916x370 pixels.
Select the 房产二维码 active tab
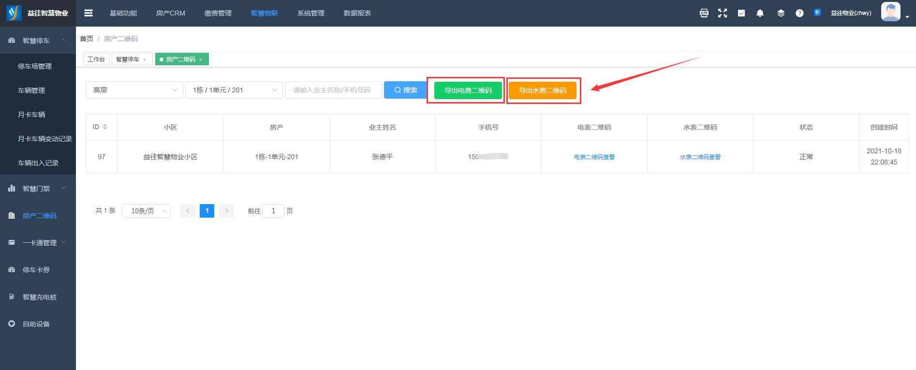point(181,59)
